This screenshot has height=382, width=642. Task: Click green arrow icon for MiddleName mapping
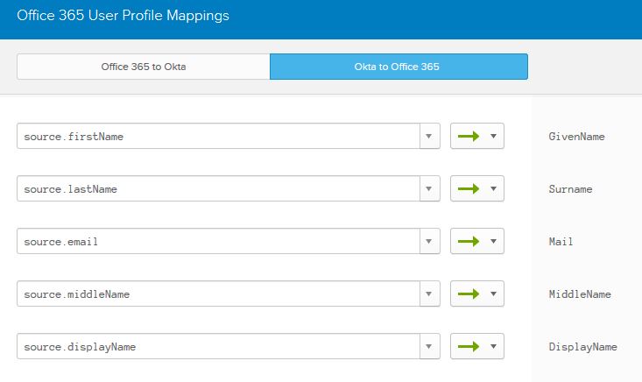click(x=469, y=294)
